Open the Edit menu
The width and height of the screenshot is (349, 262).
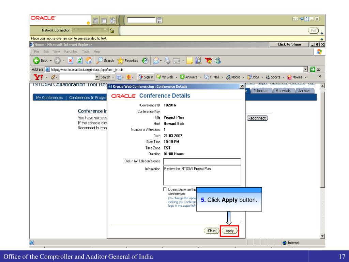click(46, 52)
